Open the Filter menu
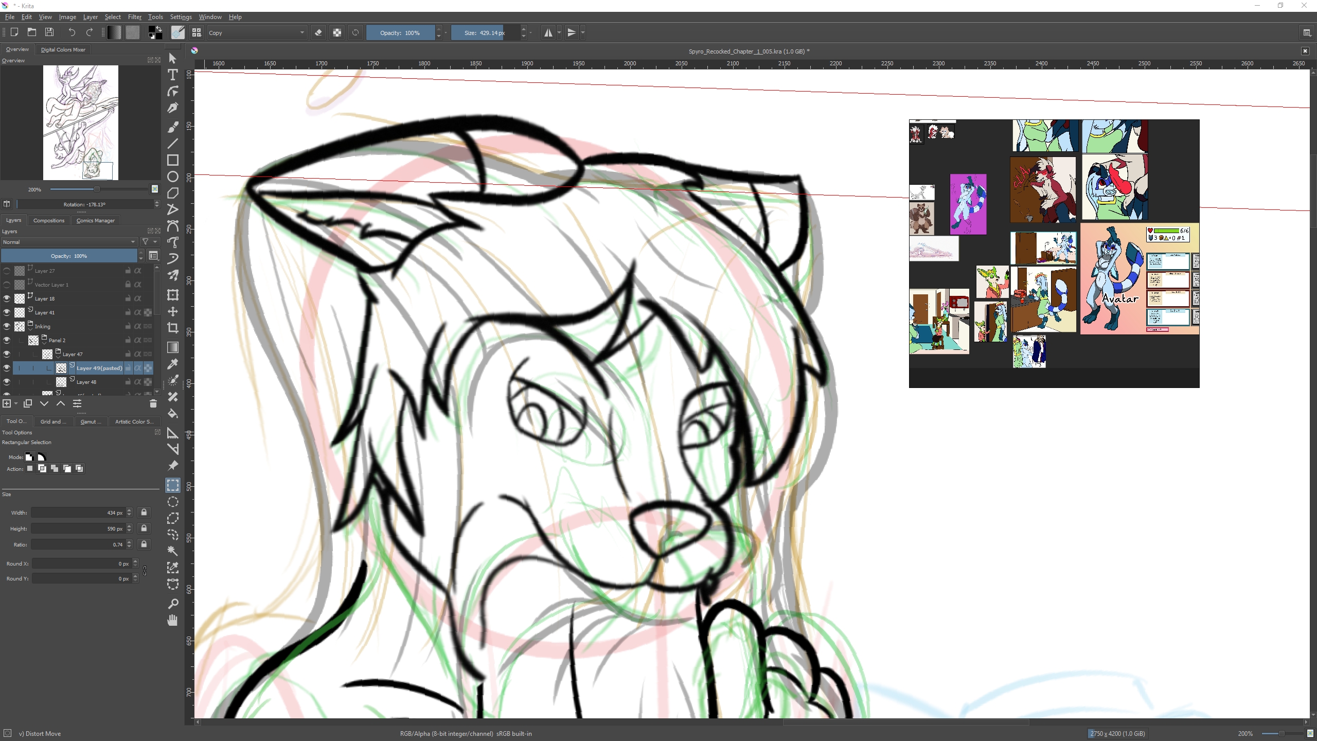This screenshot has height=741, width=1317. click(x=134, y=17)
